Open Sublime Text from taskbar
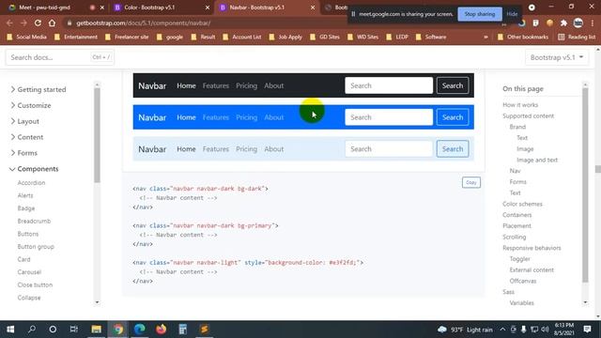This screenshot has height=338, width=601. (205, 330)
